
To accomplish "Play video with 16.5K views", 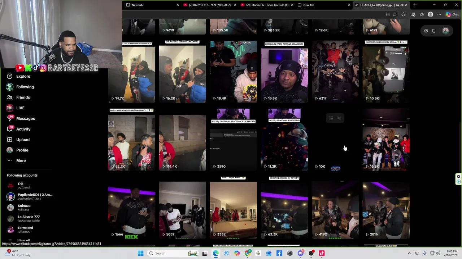I will click(386, 140).
